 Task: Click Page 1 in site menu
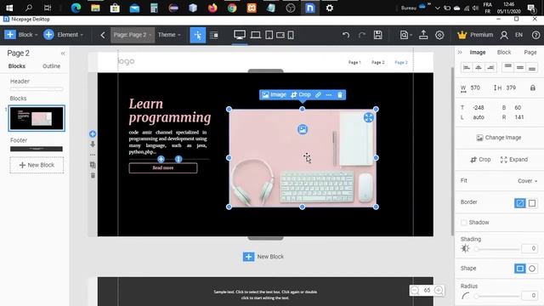tap(354, 62)
